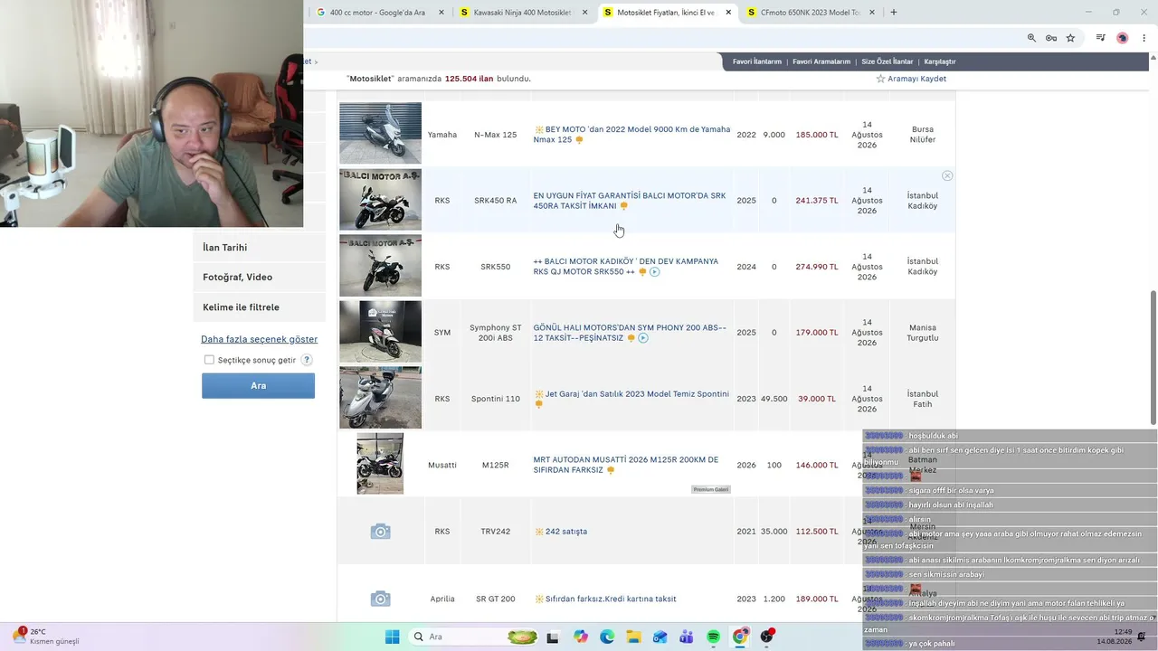This screenshot has height=651, width=1158.
Task: Switch to the CFmoto 650NK 2023 tab
Action: pyautogui.click(x=811, y=13)
